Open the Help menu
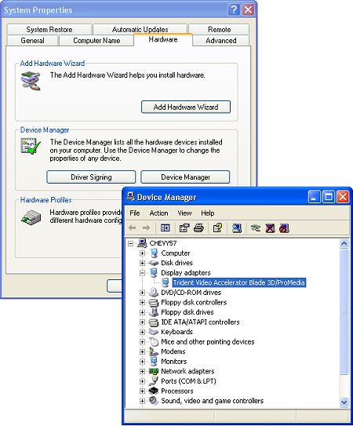353x426 pixels. pos(208,213)
